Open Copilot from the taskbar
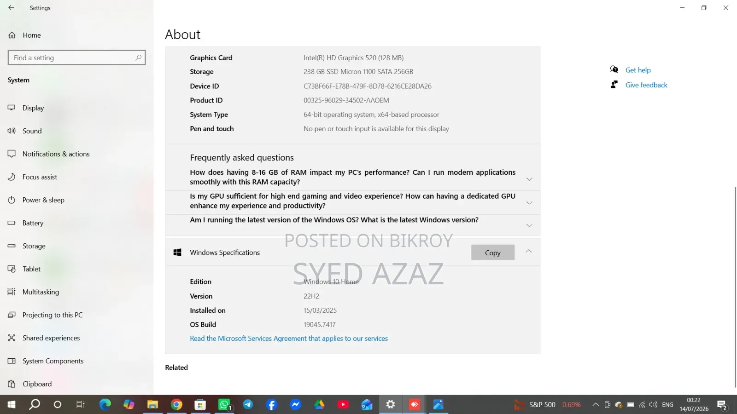The height and width of the screenshot is (414, 737). pyautogui.click(x=129, y=405)
